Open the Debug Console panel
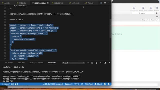This screenshot has height=90, width=160. click(x=36, y=63)
